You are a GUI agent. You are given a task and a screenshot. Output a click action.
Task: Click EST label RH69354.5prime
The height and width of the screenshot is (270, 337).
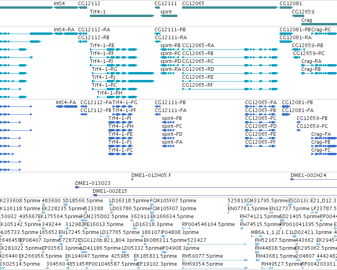[202, 264]
